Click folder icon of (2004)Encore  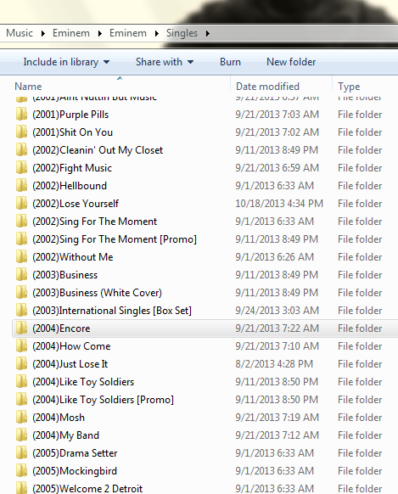[21, 328]
